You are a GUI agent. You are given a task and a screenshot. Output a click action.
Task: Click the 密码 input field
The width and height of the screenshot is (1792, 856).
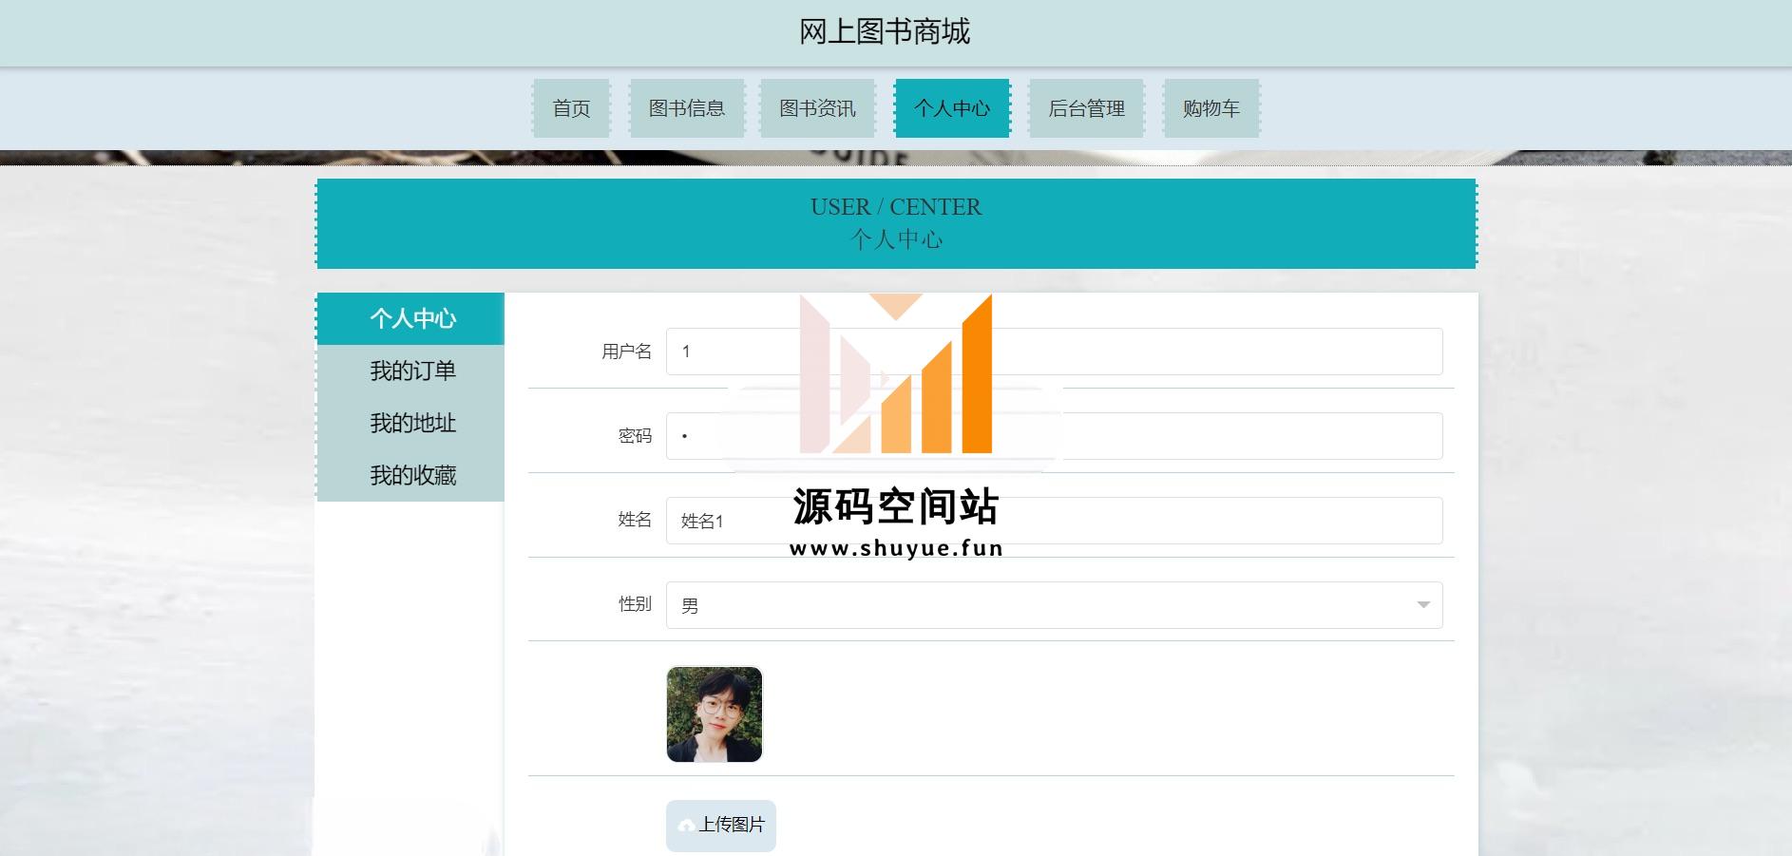coord(1054,436)
